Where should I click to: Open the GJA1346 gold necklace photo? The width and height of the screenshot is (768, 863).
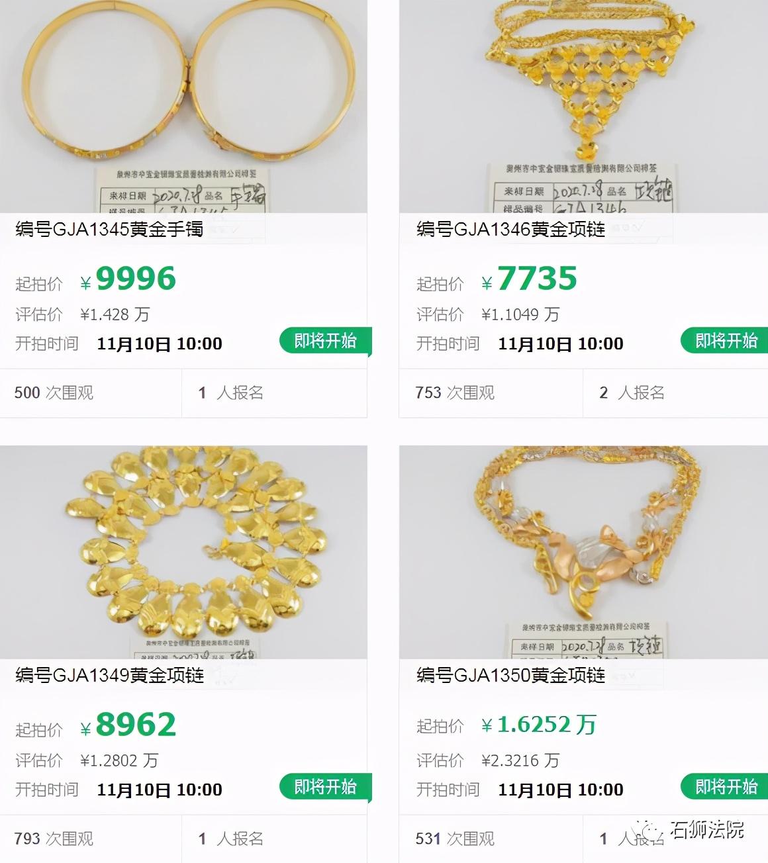pyautogui.click(x=583, y=106)
